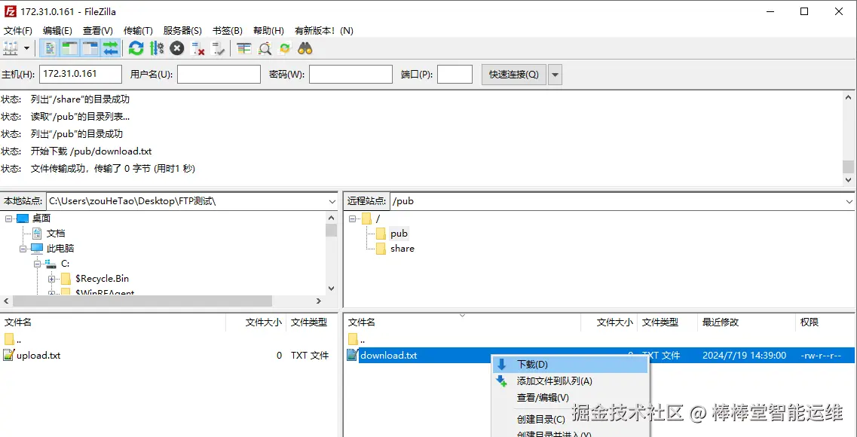This screenshot has width=857, height=437.
Task: Select the pub remote folder
Action: point(399,234)
